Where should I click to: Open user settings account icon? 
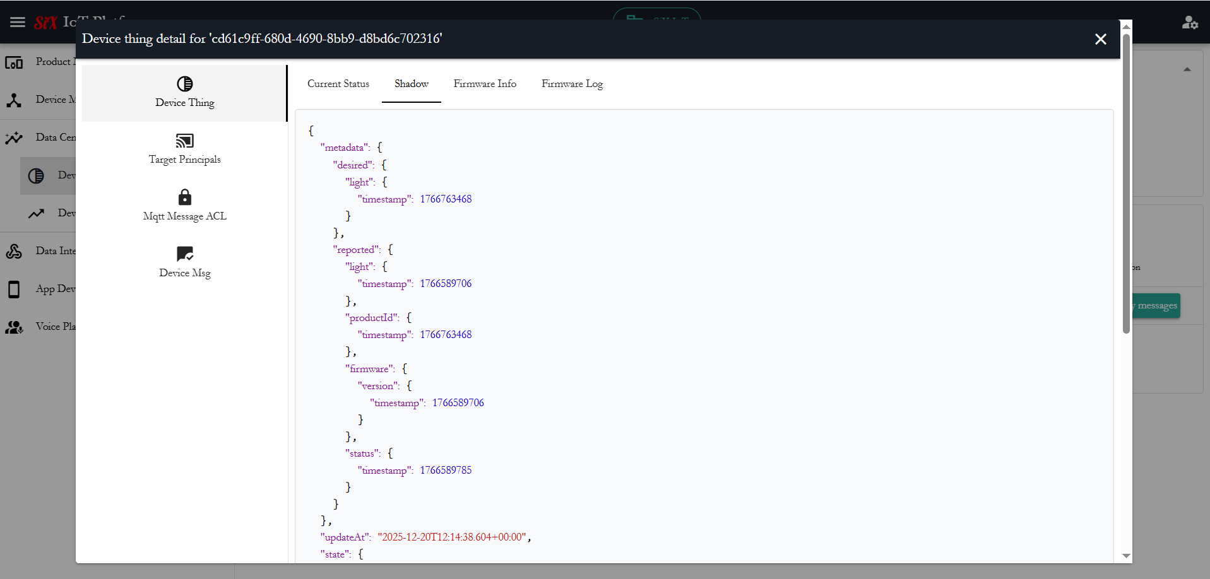pos(1190,23)
